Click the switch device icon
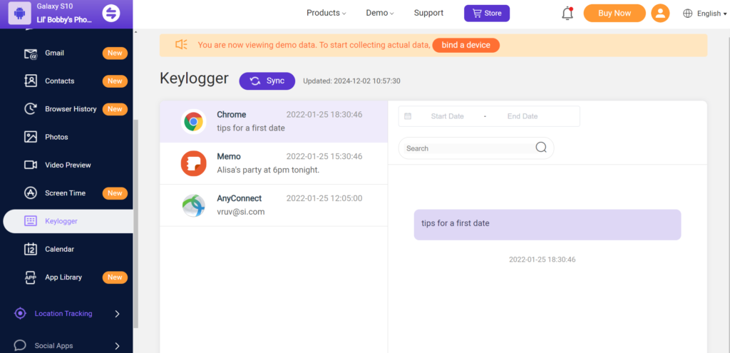Image resolution: width=730 pixels, height=353 pixels. click(x=110, y=13)
